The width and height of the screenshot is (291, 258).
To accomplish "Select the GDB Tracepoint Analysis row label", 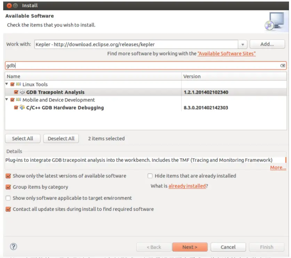I will pyautogui.click(x=55, y=92).
